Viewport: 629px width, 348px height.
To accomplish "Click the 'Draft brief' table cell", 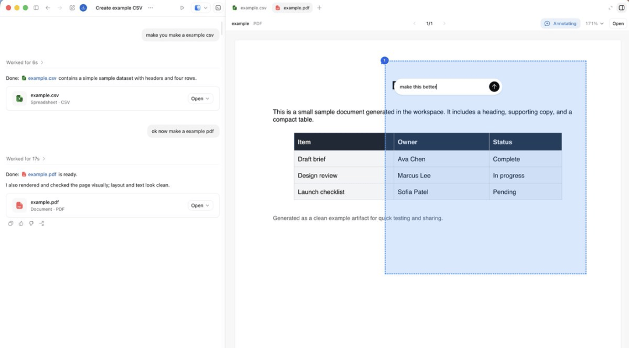I will 344,159.
